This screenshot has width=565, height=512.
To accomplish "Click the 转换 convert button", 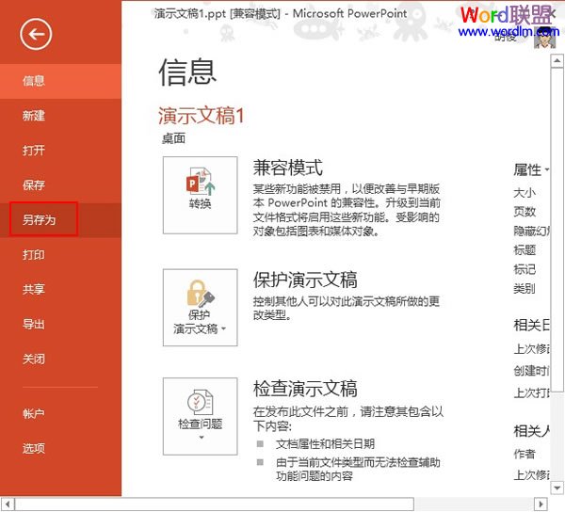I will pos(200,195).
